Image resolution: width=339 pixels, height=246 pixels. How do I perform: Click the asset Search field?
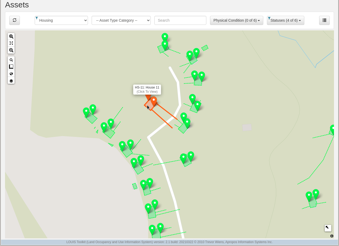180,20
